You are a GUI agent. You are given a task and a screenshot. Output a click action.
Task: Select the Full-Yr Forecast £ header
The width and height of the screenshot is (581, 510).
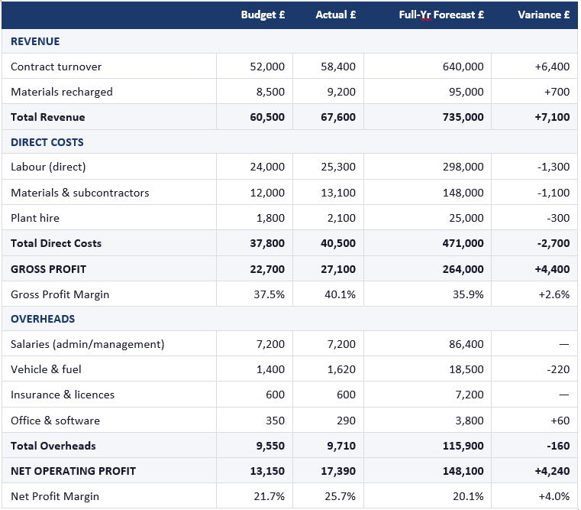click(441, 15)
